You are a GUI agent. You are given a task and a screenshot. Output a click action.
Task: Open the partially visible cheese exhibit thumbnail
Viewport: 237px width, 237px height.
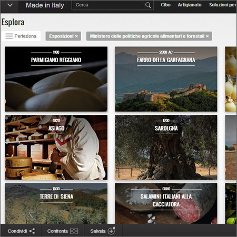click(231, 79)
